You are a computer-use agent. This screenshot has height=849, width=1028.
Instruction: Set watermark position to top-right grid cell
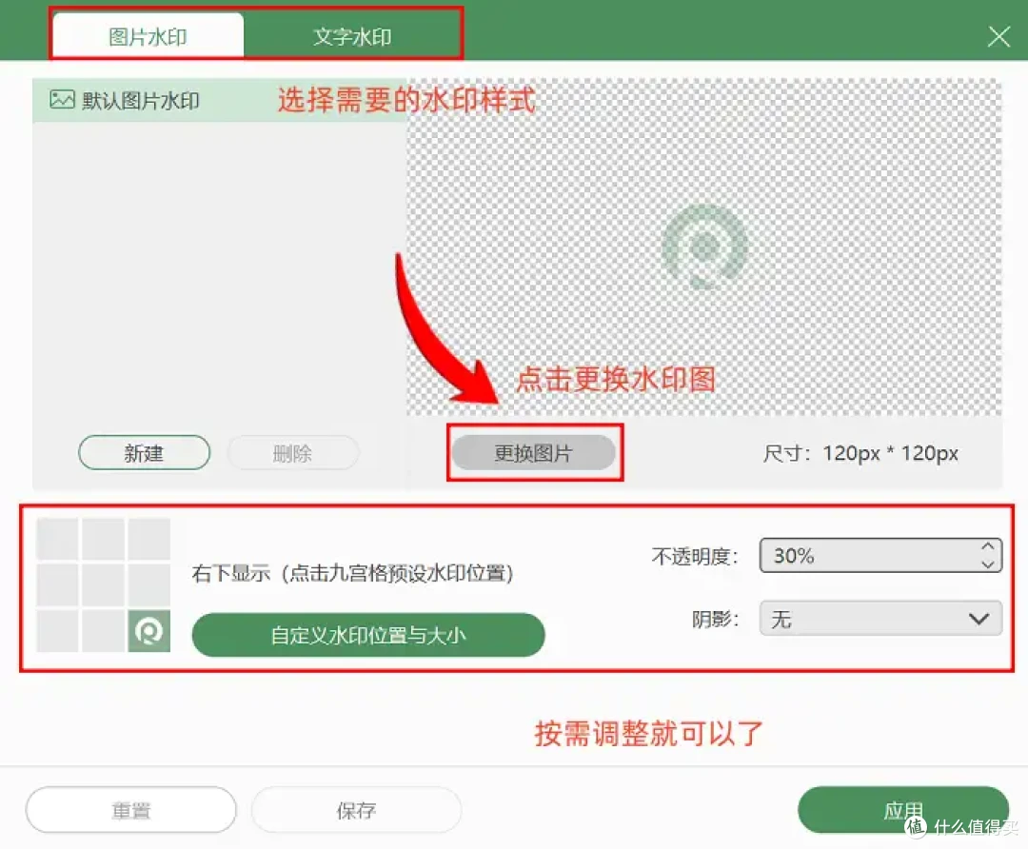[x=148, y=539]
